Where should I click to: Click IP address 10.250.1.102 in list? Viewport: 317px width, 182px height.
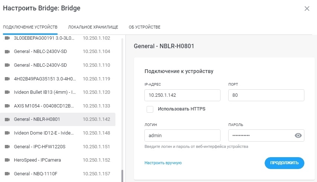point(97,38)
